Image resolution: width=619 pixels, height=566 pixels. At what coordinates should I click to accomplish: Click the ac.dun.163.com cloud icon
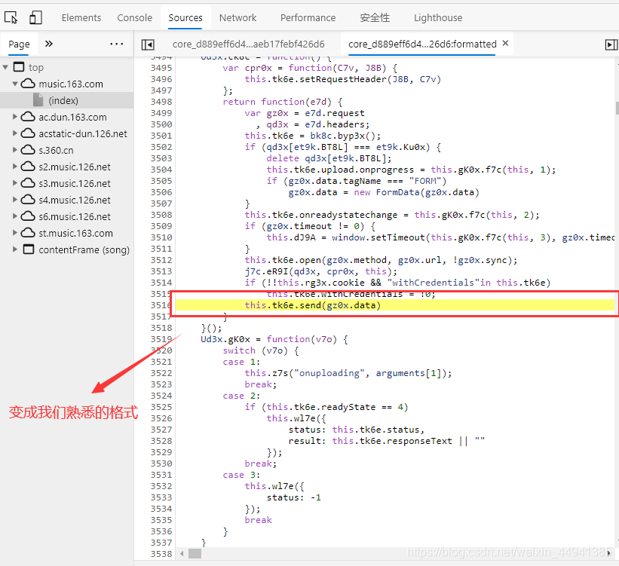tap(28, 117)
